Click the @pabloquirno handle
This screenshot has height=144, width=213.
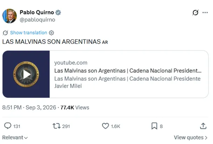(x=37, y=20)
